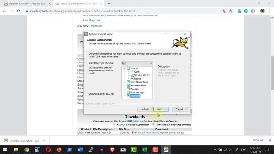Screen dimensions: 274x154
Task: Open the Java Magazine link
Action: coord(91,20)
